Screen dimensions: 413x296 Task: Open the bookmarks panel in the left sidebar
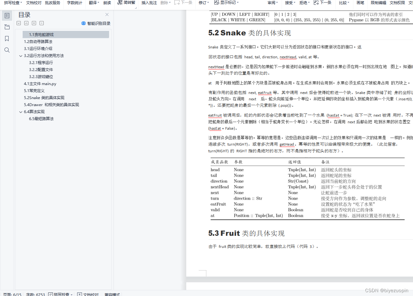point(7,38)
